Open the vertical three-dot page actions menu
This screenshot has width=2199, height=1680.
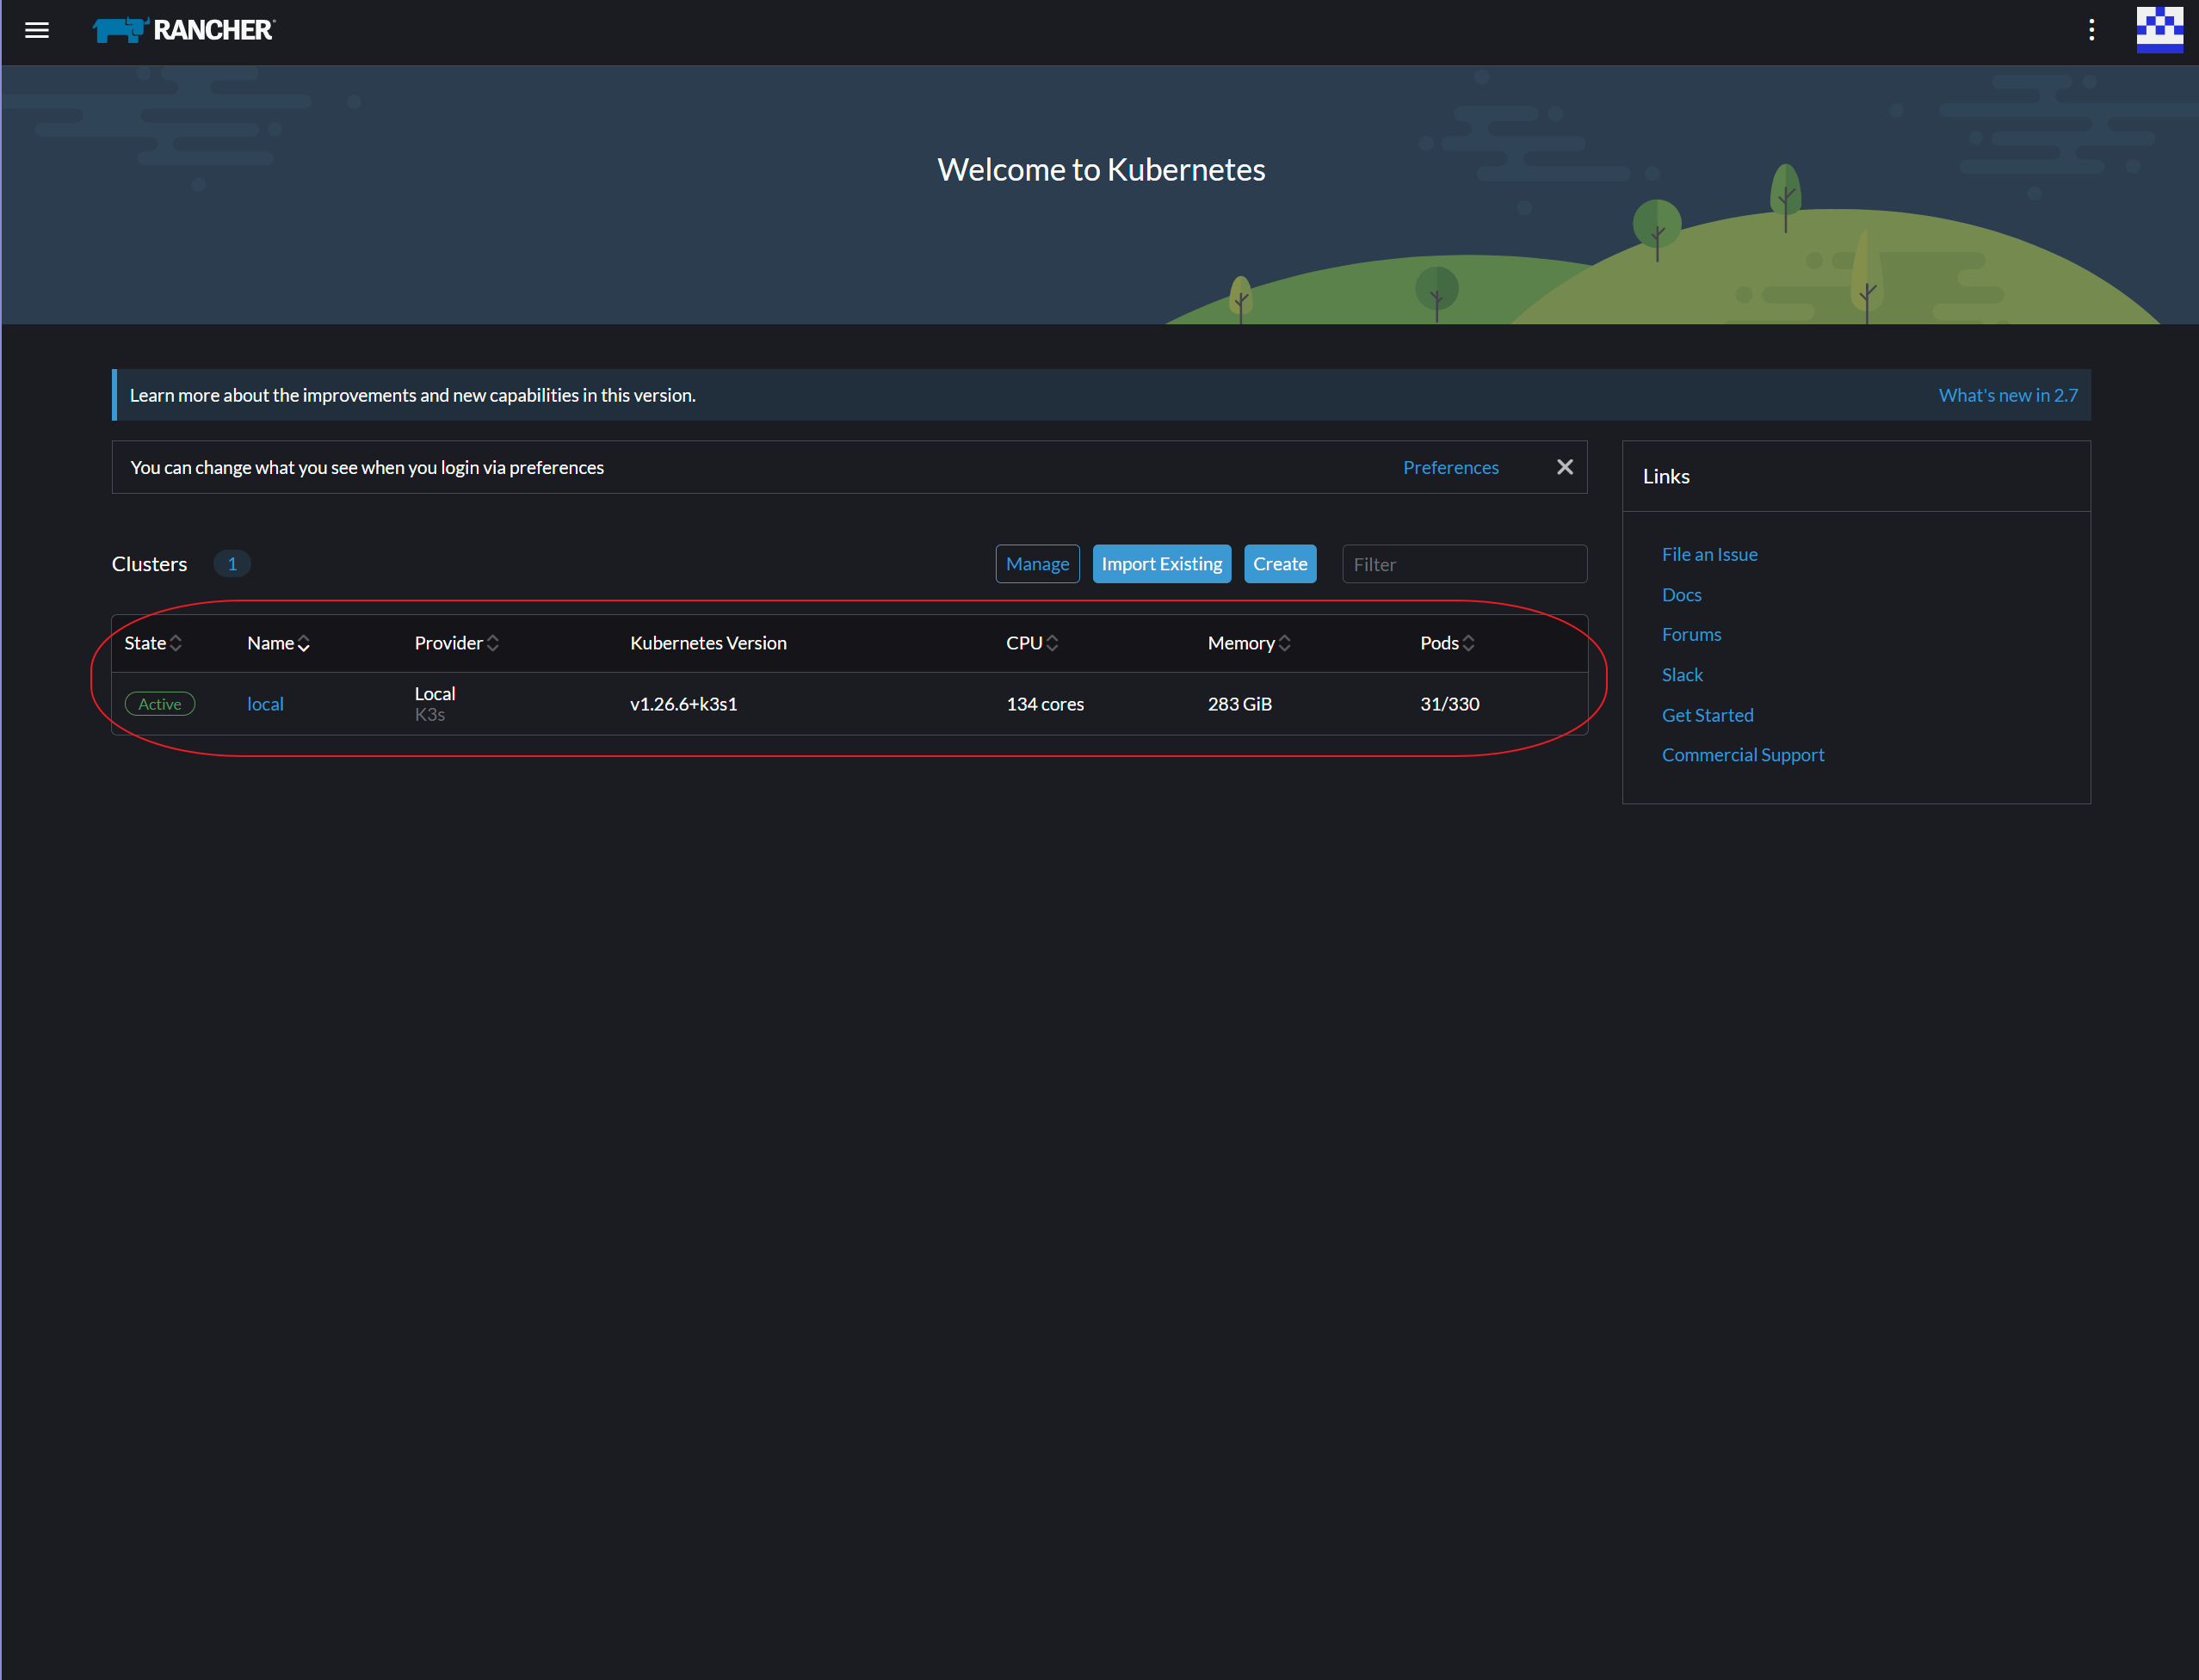pos(2091,30)
